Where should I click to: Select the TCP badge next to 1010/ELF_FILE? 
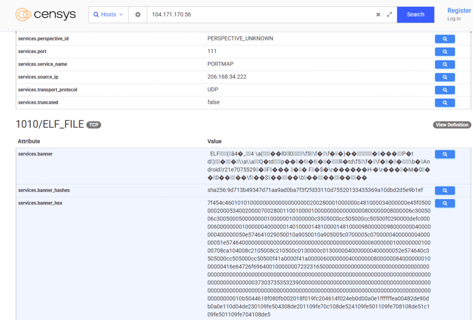click(x=94, y=124)
